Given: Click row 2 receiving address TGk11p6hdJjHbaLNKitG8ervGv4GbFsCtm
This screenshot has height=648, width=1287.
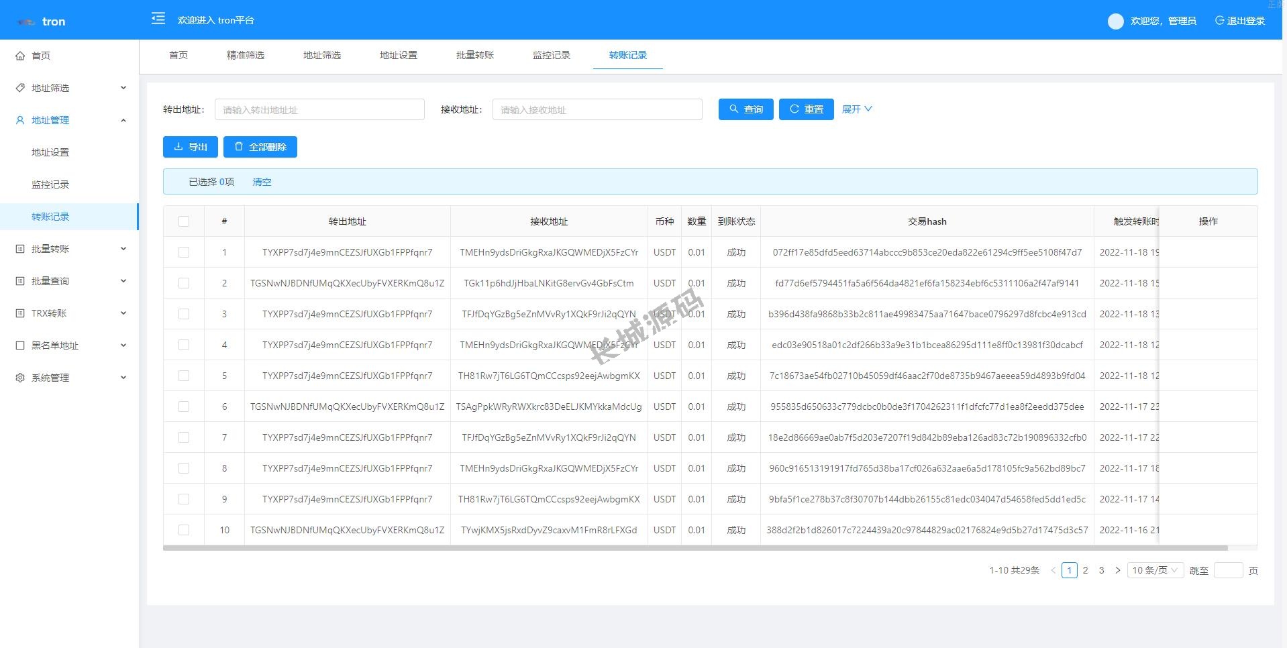Looking at the screenshot, I should pos(549,283).
